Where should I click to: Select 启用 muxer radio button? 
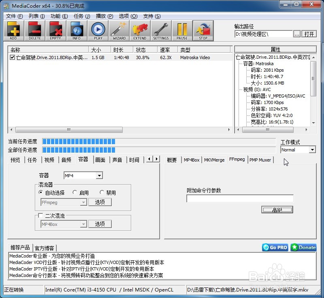[x=75, y=192]
